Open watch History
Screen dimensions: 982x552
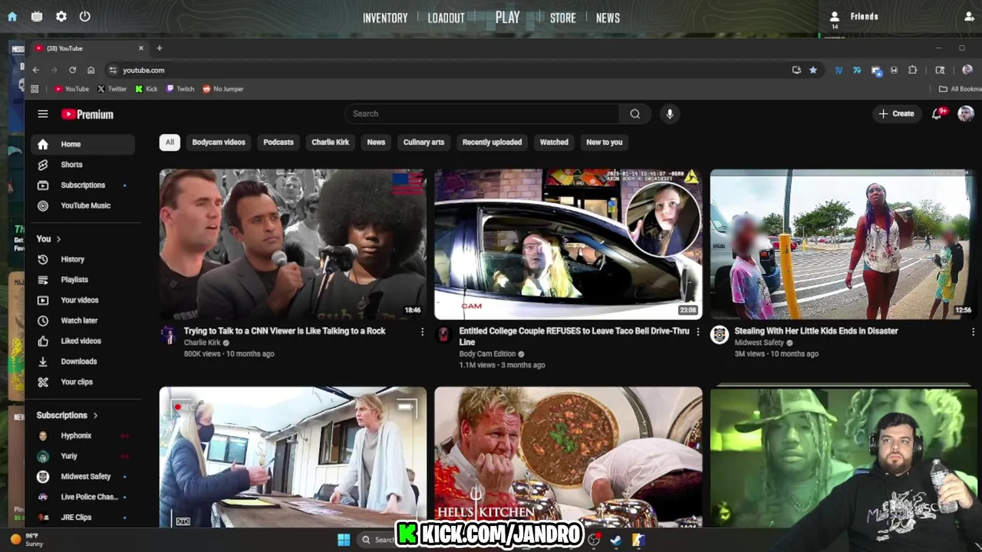(83, 260)
